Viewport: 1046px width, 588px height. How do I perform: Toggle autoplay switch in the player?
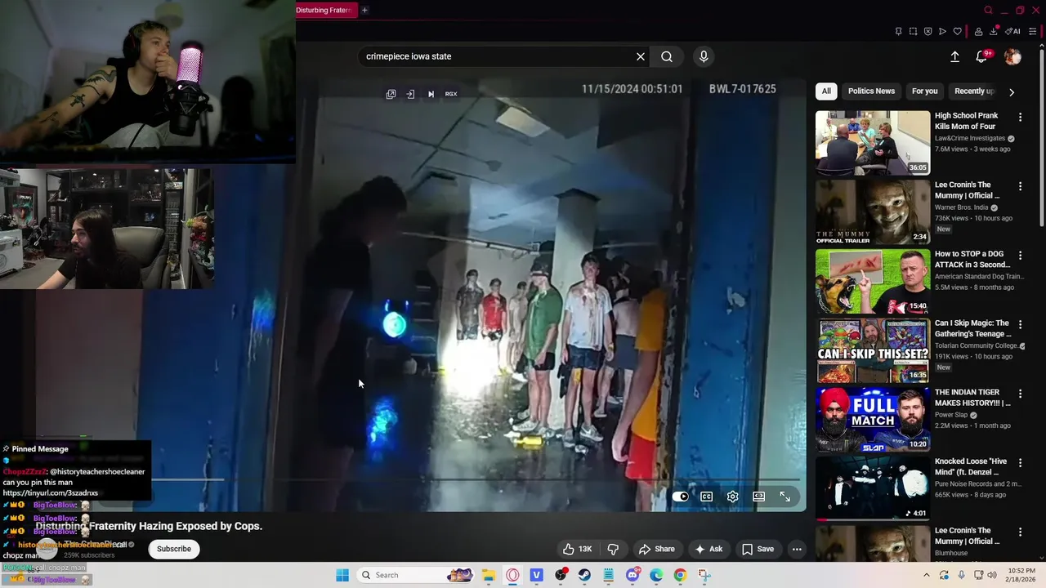coord(681,497)
